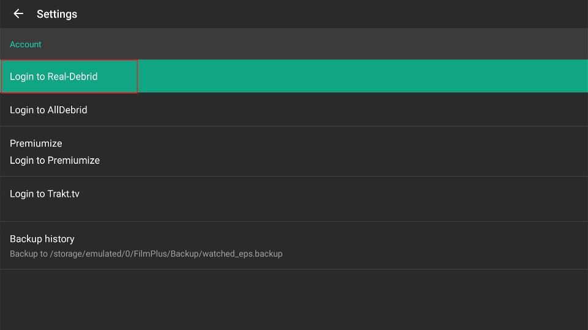Click the Premiumize heading label
Viewport: 588px width, 330px height.
click(36, 143)
